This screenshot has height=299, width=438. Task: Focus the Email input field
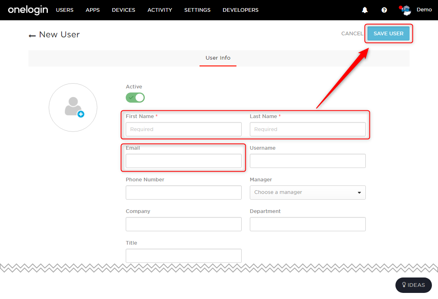tap(184, 161)
